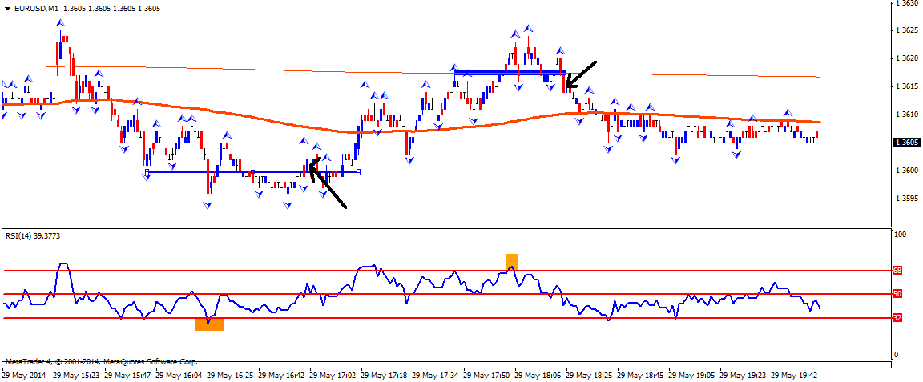Click the 29 May 17:02 time label
The width and height of the screenshot is (923, 382).
click(x=333, y=374)
